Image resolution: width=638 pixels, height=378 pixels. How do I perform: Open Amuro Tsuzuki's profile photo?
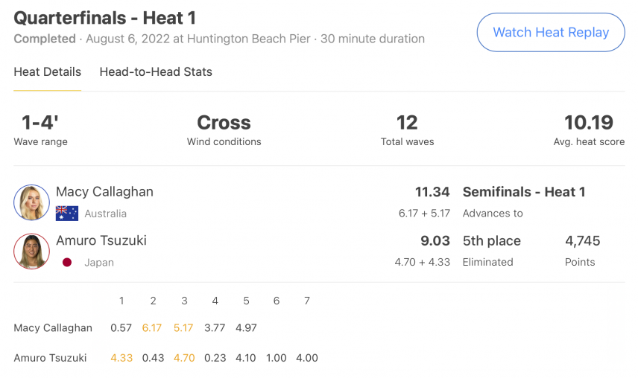pos(32,251)
